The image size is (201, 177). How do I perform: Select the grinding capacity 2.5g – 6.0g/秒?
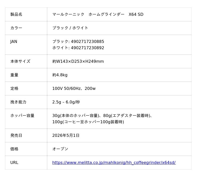[66, 102]
